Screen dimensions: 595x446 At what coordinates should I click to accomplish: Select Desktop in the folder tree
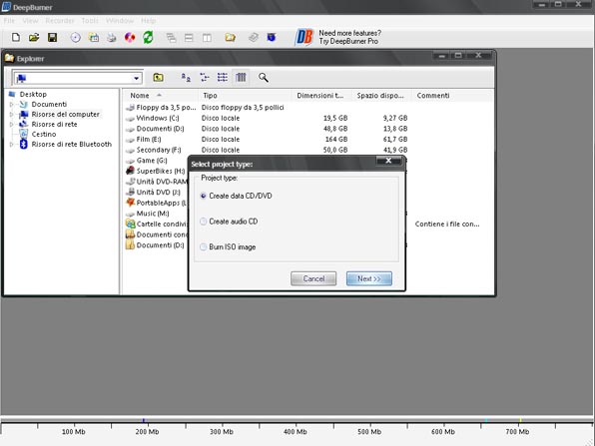click(x=33, y=94)
